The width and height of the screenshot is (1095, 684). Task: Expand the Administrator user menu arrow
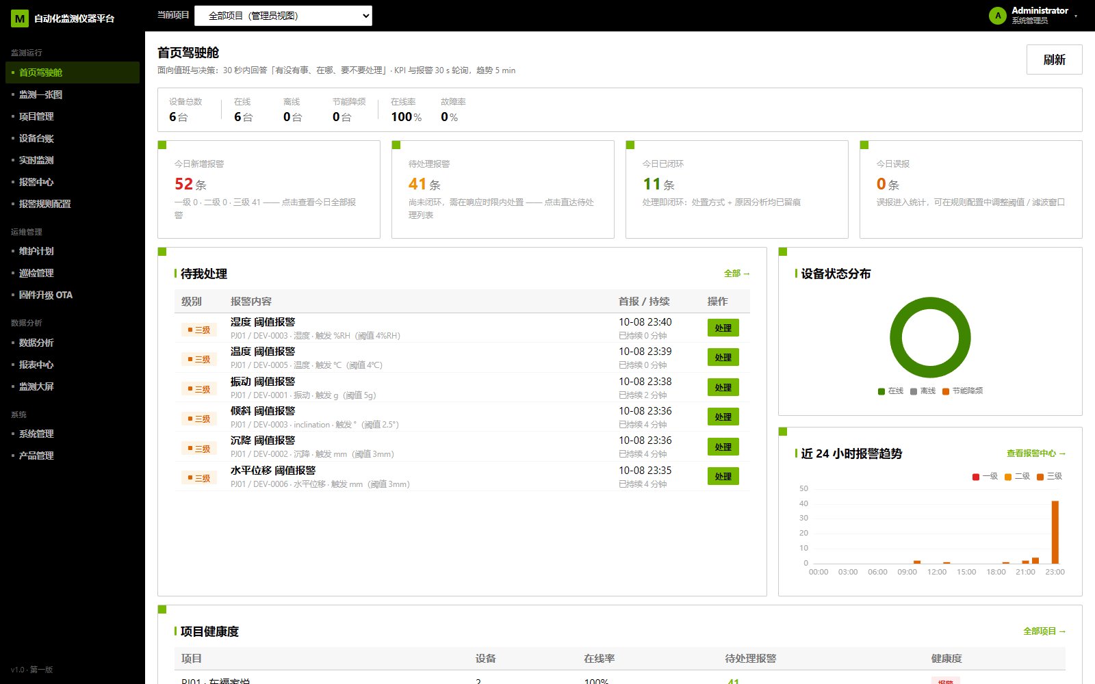click(x=1076, y=16)
